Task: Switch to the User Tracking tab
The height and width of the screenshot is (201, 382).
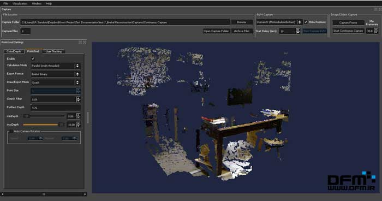Action: (53, 51)
